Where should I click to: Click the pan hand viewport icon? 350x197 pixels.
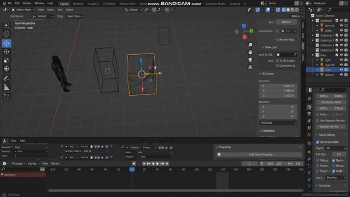tap(250, 53)
